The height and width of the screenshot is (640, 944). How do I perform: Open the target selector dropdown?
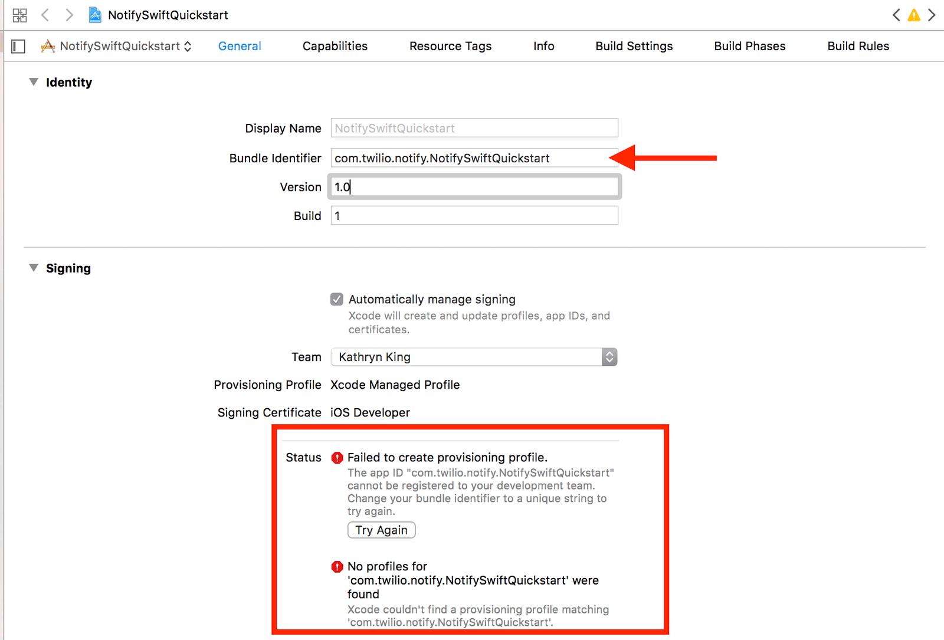188,45
